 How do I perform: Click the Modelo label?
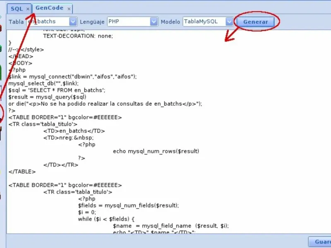point(170,22)
